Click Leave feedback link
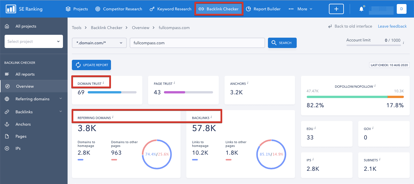 coord(392,26)
